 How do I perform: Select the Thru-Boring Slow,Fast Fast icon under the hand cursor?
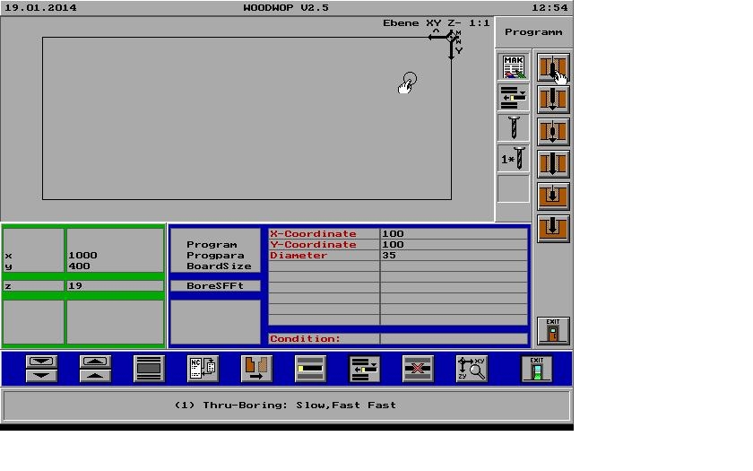553,67
